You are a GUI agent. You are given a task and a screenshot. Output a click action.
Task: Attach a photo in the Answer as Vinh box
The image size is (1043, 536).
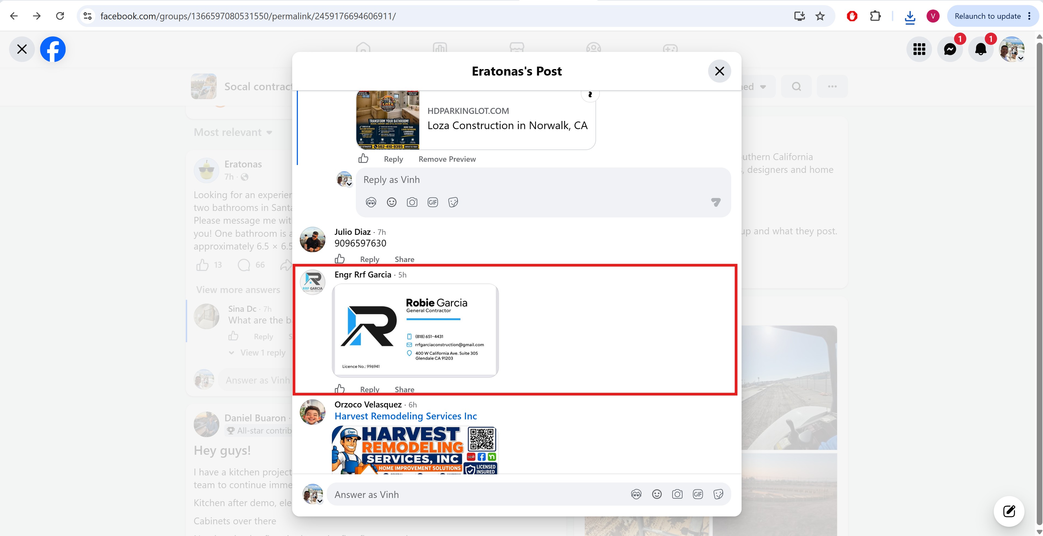pos(677,494)
